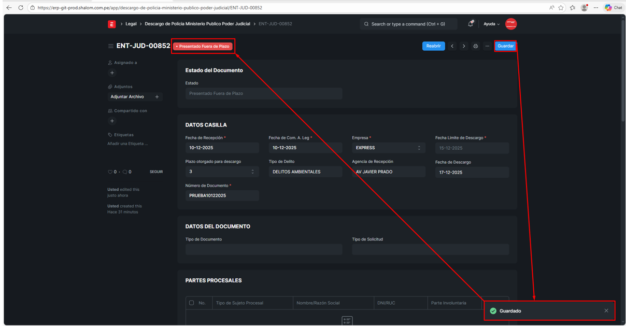
Task: Go to next document arrow
Action: (x=464, y=46)
